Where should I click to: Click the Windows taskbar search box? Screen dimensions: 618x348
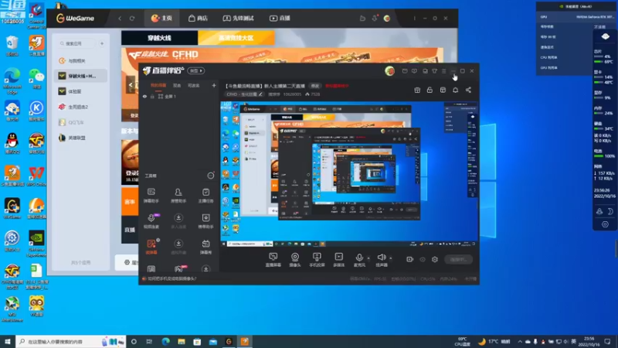pos(71,341)
